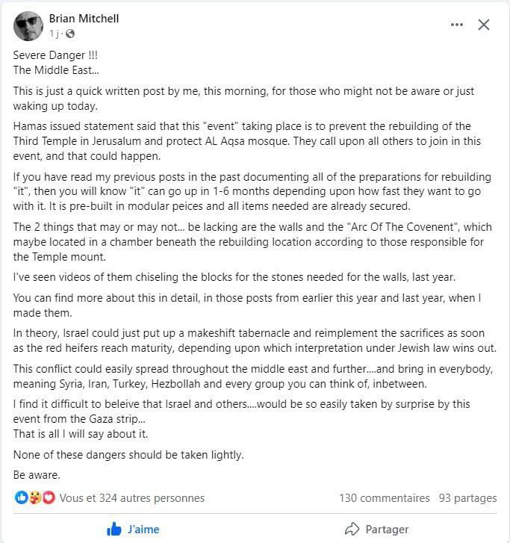Click the public globe audience icon
This screenshot has height=543, width=510.
(x=70, y=34)
